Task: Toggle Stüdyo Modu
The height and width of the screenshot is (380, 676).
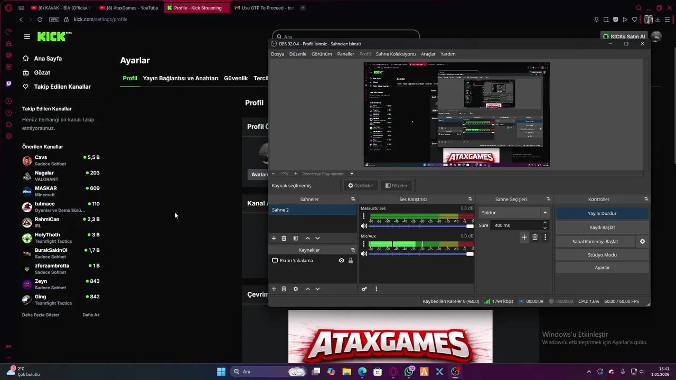Action: coord(602,255)
